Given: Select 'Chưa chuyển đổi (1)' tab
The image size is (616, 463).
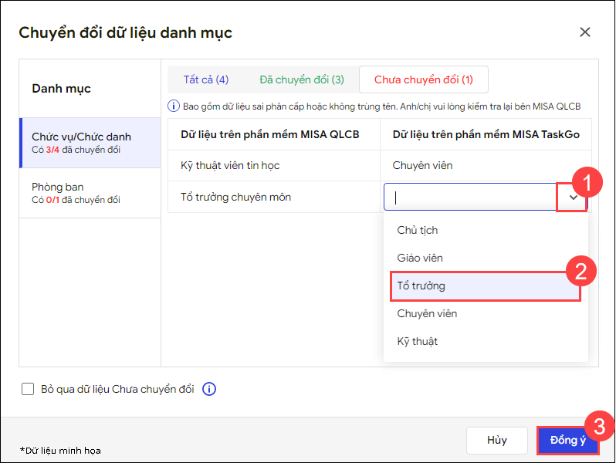Looking at the screenshot, I should point(424,79).
